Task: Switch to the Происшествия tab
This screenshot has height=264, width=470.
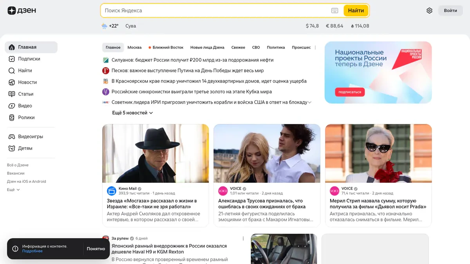Action: pos(301,47)
